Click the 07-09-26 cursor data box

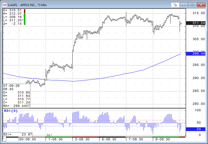[16, 96]
